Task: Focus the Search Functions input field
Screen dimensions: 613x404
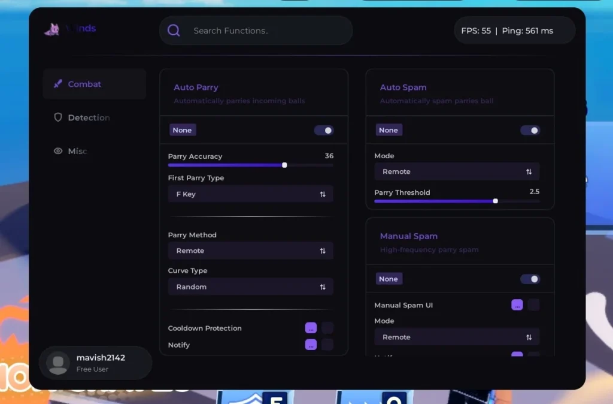Action: [263, 31]
